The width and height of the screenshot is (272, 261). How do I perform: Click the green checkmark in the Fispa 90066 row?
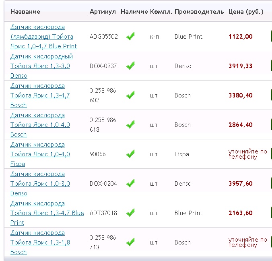point(130,154)
